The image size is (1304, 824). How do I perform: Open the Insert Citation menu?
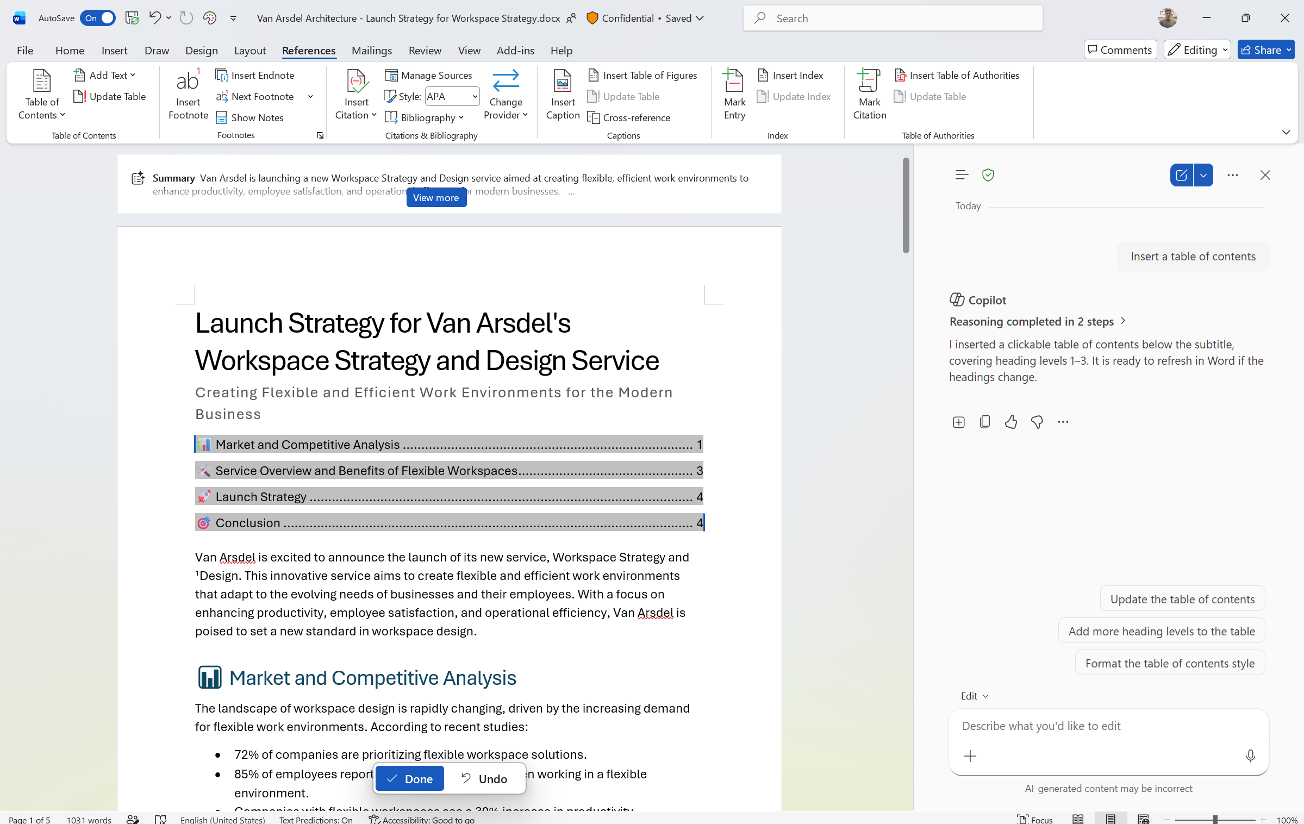coord(356,94)
